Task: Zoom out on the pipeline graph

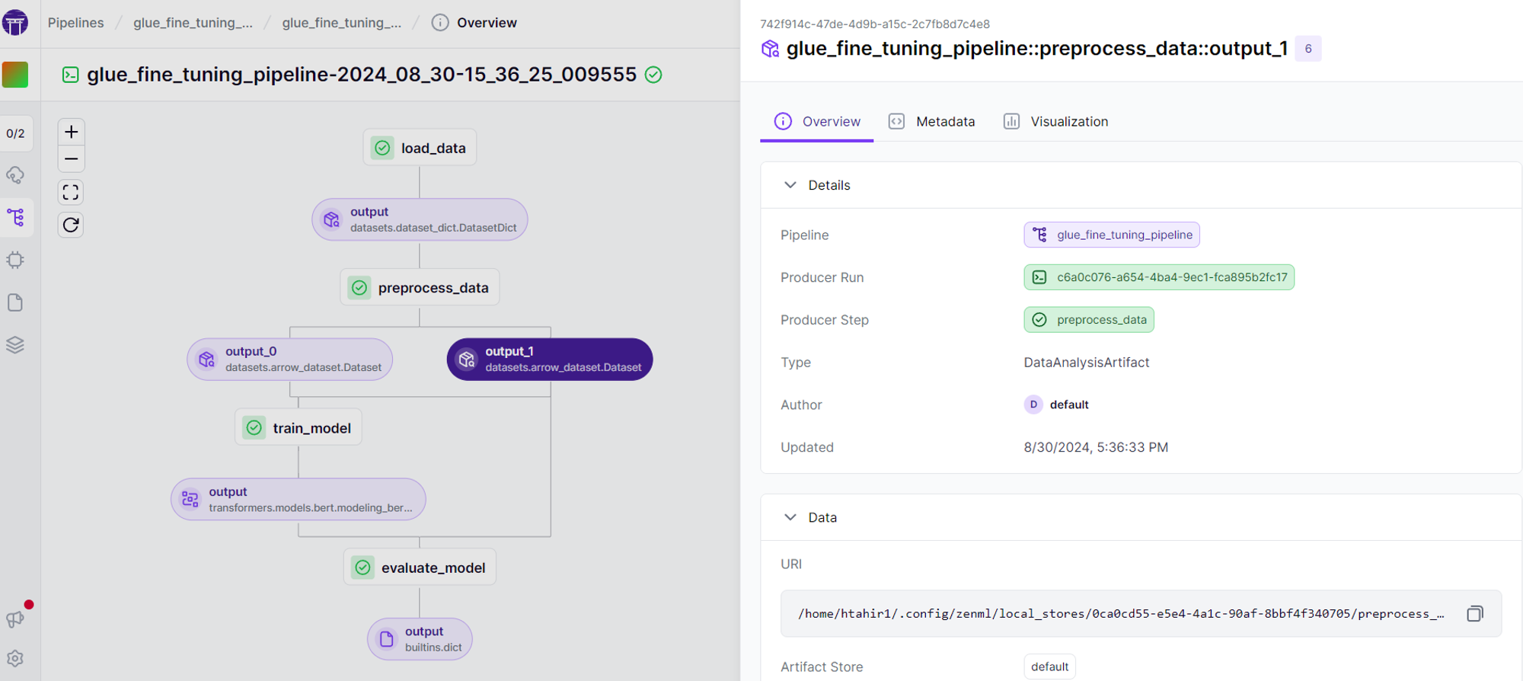Action: [x=71, y=159]
